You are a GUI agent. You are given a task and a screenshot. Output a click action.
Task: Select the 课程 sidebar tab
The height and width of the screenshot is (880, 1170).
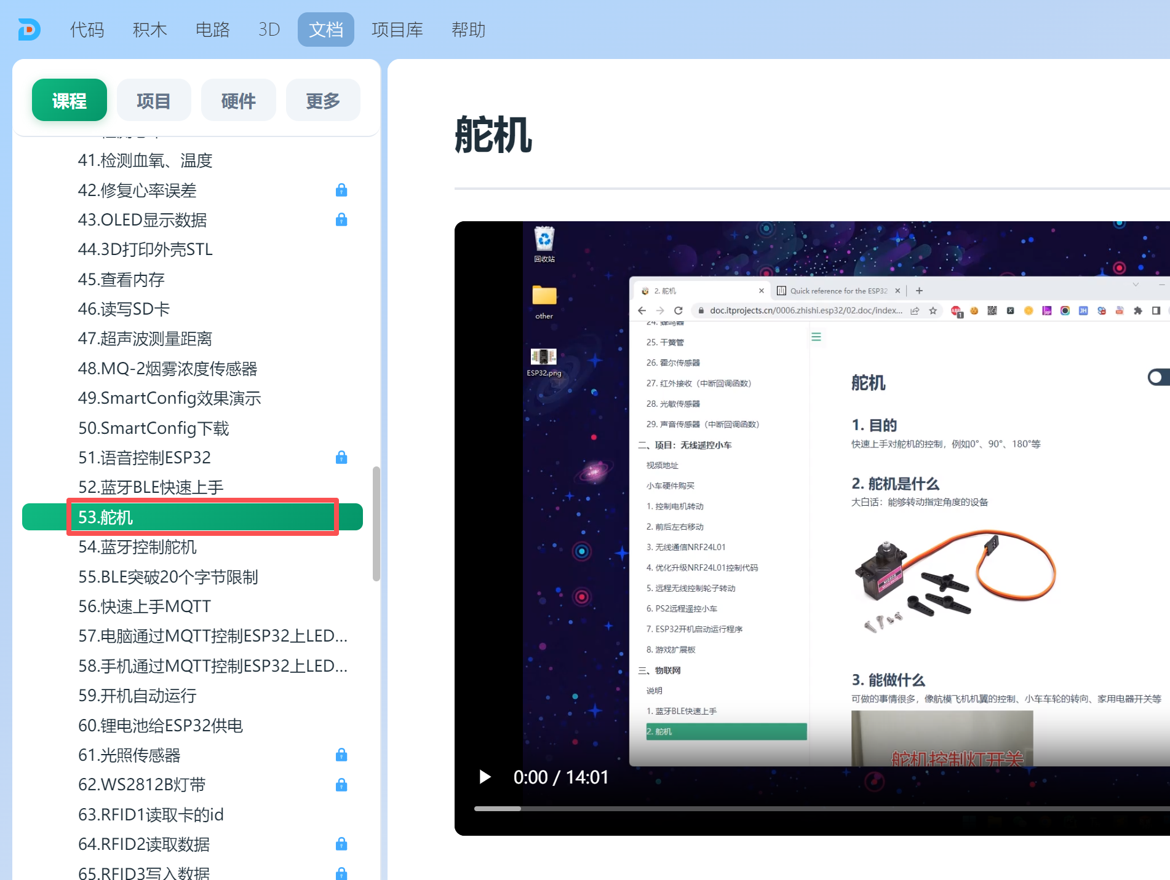70,100
